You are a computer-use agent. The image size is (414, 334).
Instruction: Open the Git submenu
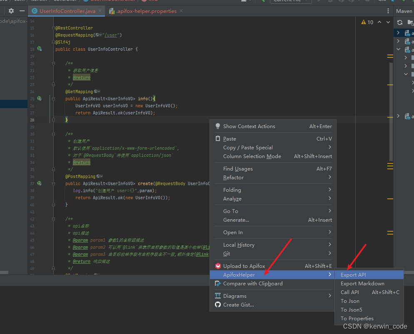pyautogui.click(x=273, y=254)
